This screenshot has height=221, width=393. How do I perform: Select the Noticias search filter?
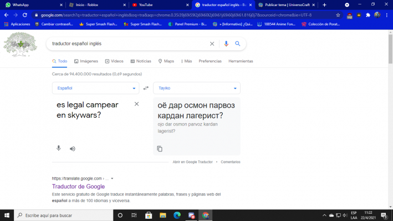[141, 61]
